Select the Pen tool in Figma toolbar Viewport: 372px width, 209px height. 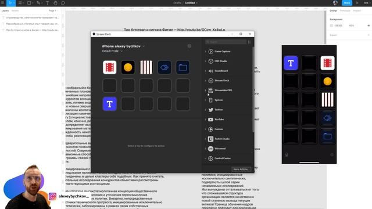point(38,3)
